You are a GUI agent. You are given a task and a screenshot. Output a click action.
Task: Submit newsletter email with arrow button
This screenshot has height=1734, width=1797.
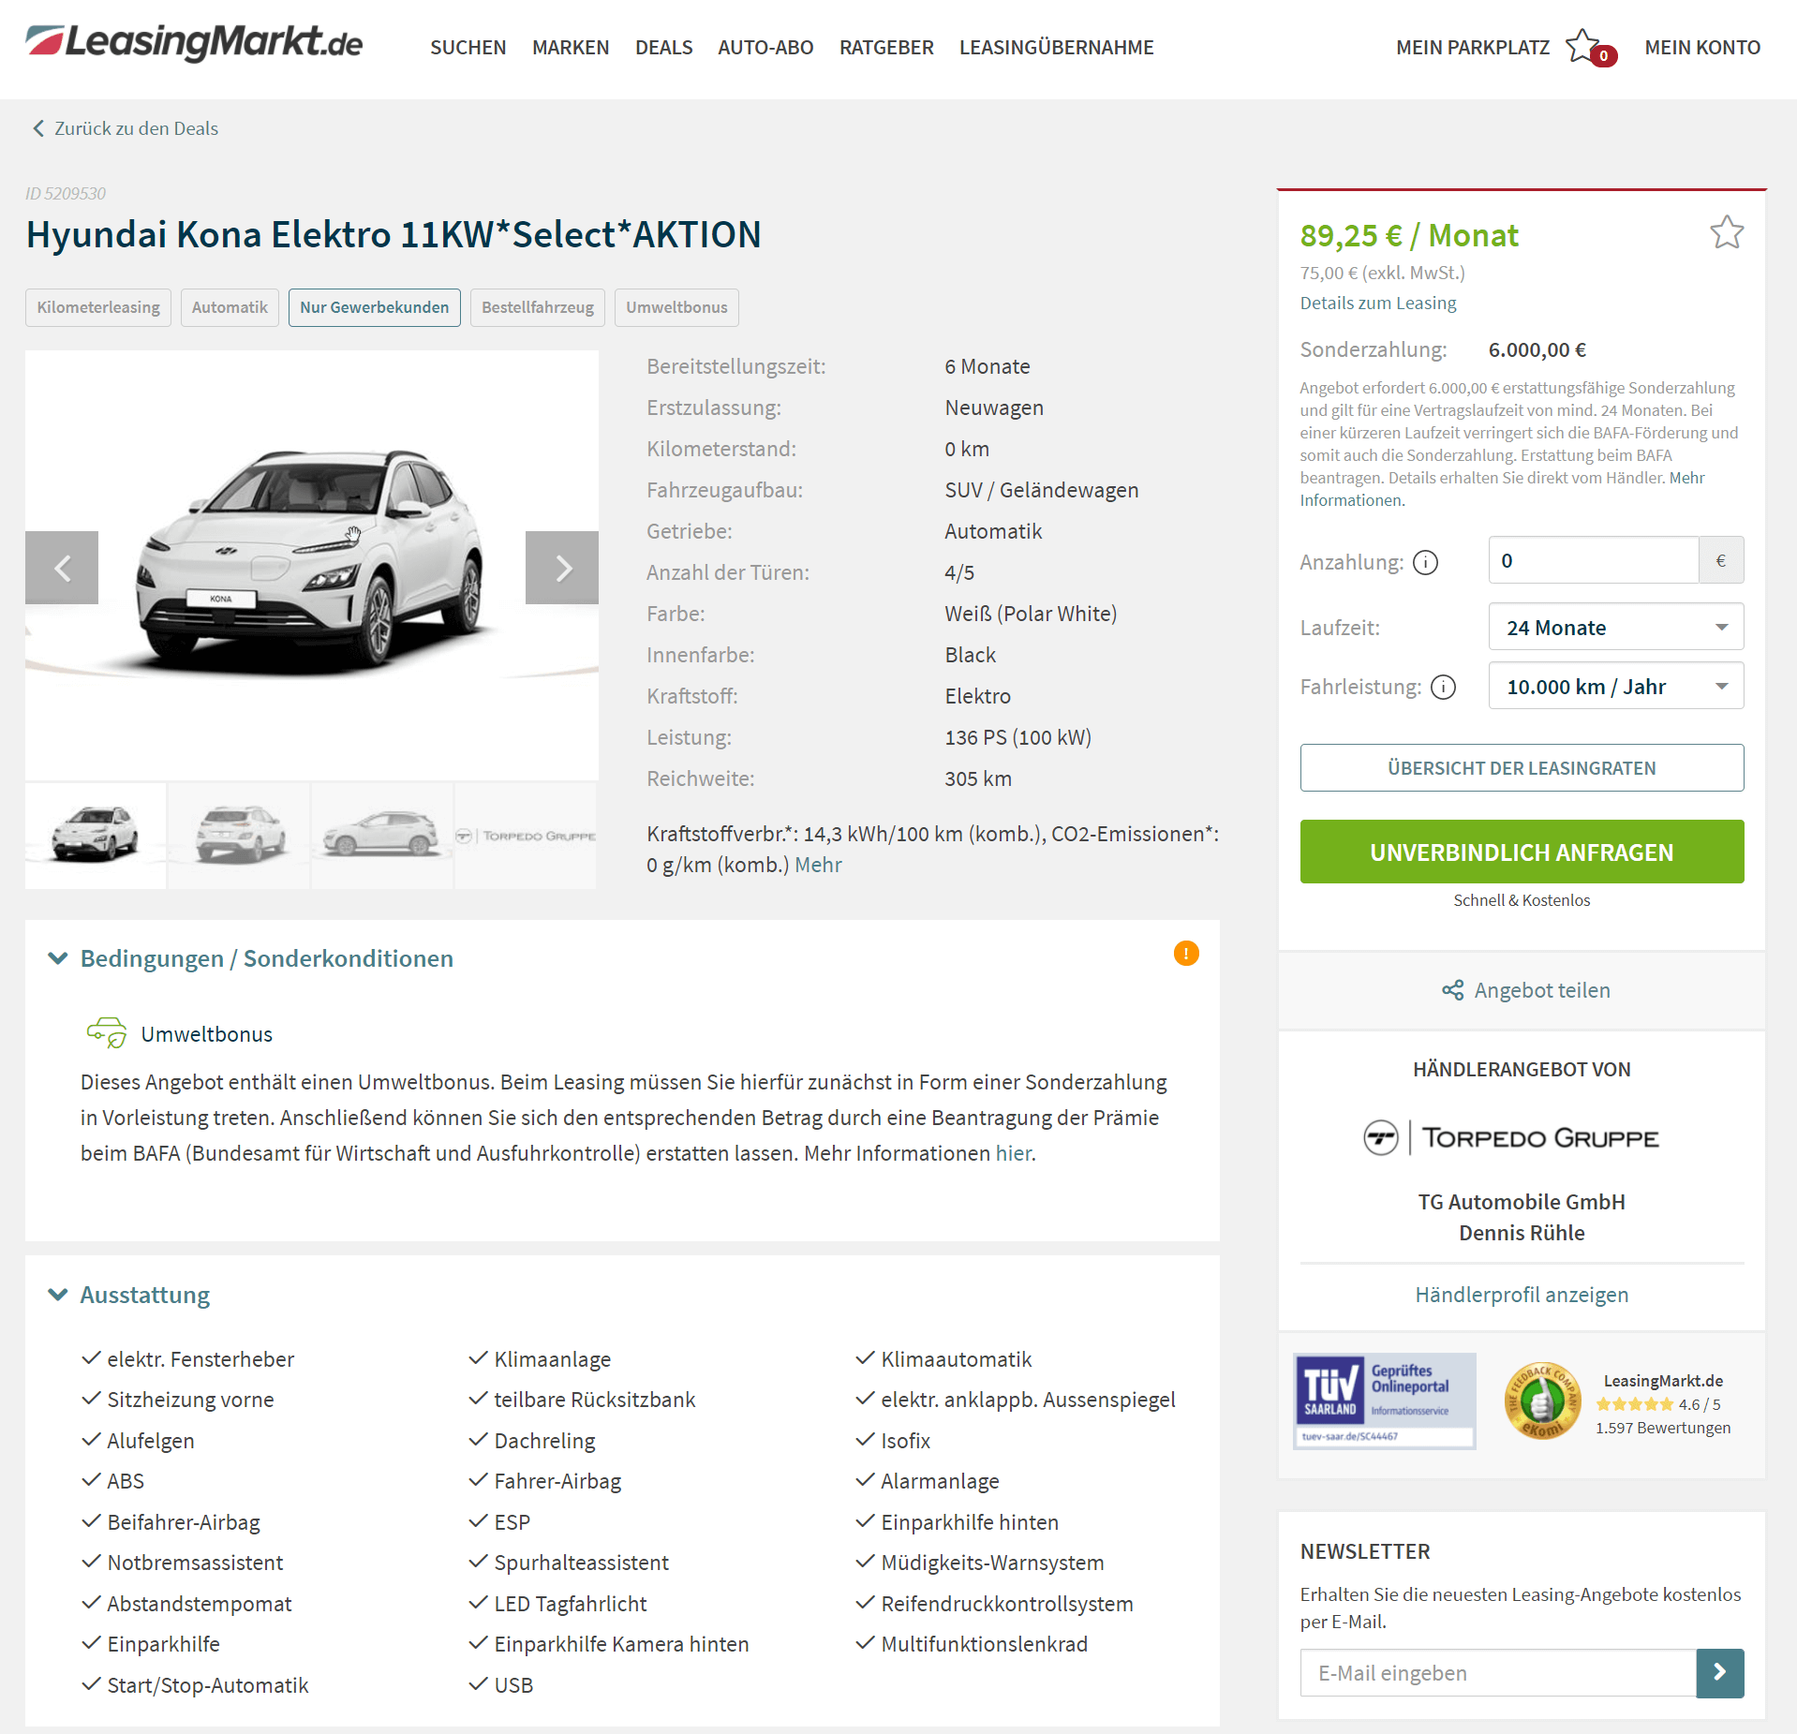pos(1720,1673)
